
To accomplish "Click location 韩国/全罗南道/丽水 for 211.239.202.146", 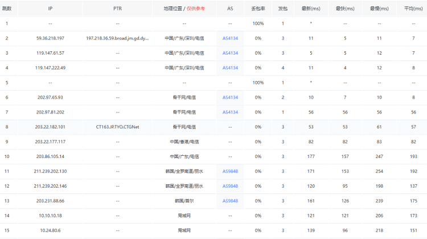I will pos(184,186).
